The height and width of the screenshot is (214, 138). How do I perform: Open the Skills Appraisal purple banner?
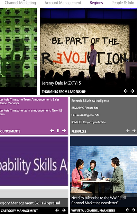[34, 161]
